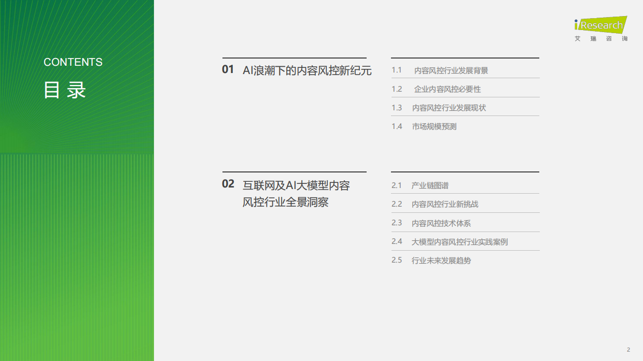Go to 企业内容风控必要性 entry
The height and width of the screenshot is (361, 643).
[x=448, y=89]
